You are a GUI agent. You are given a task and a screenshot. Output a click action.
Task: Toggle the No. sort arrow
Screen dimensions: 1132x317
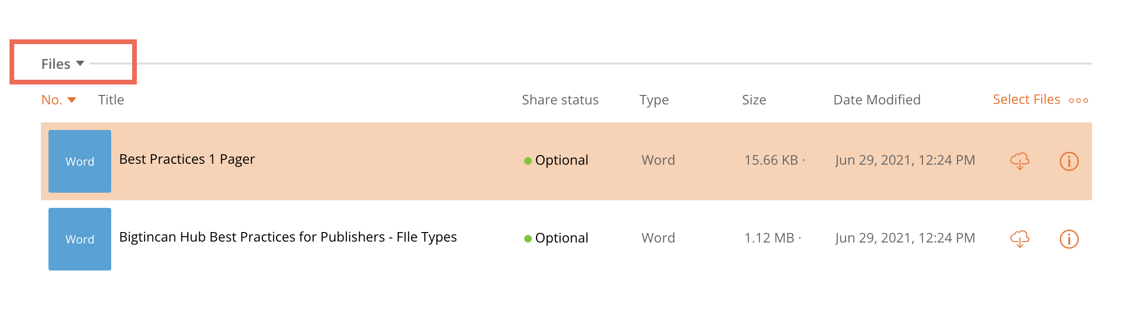(72, 100)
